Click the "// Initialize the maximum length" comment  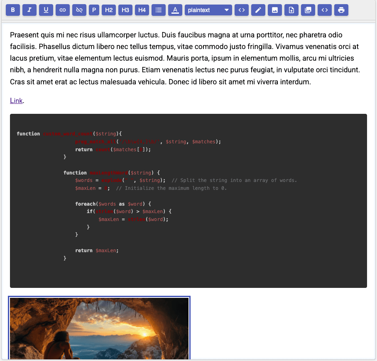[x=171, y=188]
